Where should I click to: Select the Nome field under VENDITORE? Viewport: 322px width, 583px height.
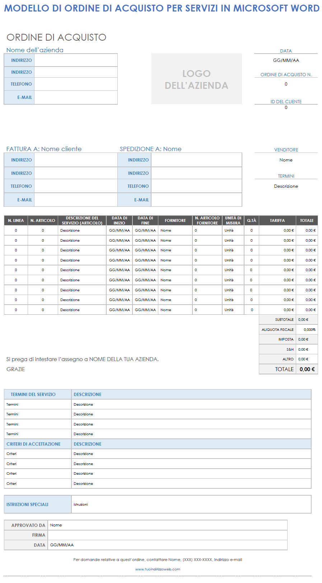tap(286, 160)
